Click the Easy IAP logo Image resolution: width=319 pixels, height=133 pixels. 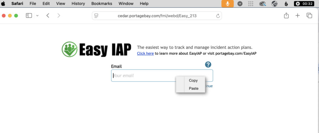97,49
